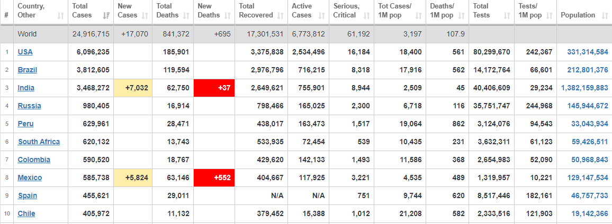Open the Peru country link

[x=25, y=124]
